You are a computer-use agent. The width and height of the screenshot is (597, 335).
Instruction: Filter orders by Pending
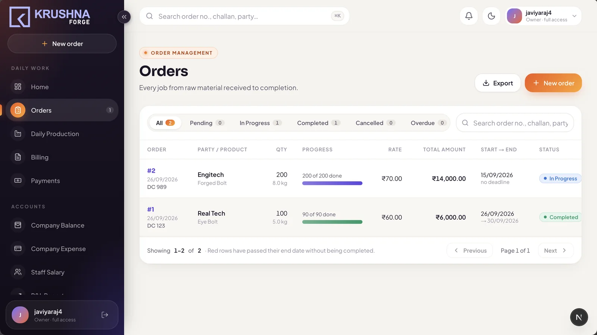coord(207,123)
